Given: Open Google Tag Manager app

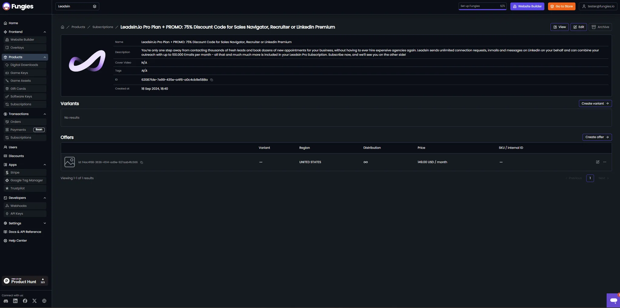Looking at the screenshot, I should [x=25, y=180].
